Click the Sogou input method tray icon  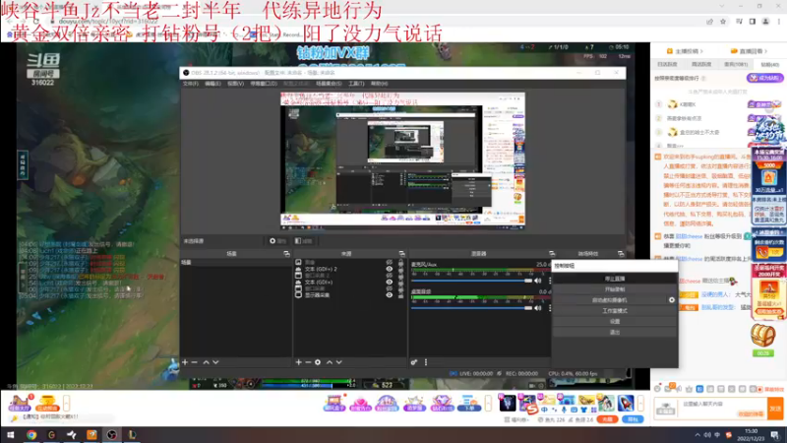[x=729, y=435]
